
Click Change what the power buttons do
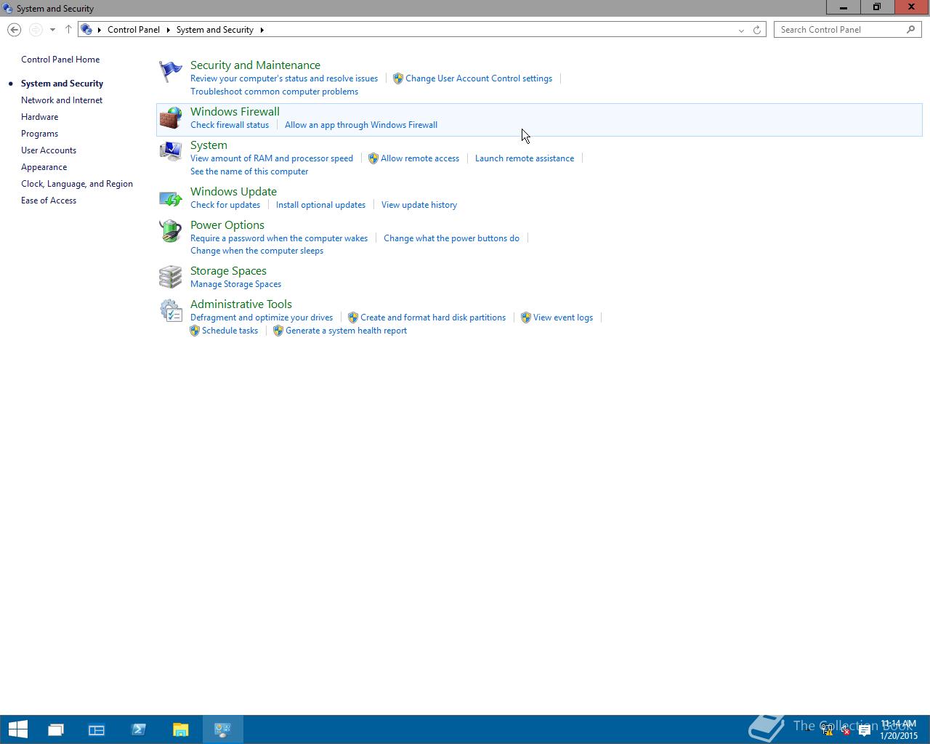tap(451, 238)
